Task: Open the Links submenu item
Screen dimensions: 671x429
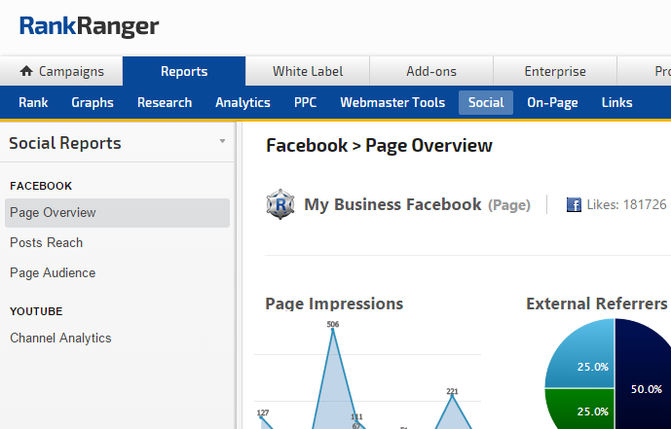Action: [x=616, y=102]
